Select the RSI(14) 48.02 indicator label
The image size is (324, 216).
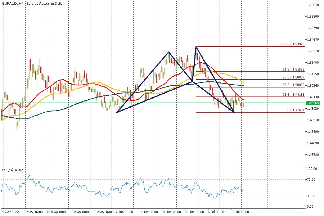point(12,170)
